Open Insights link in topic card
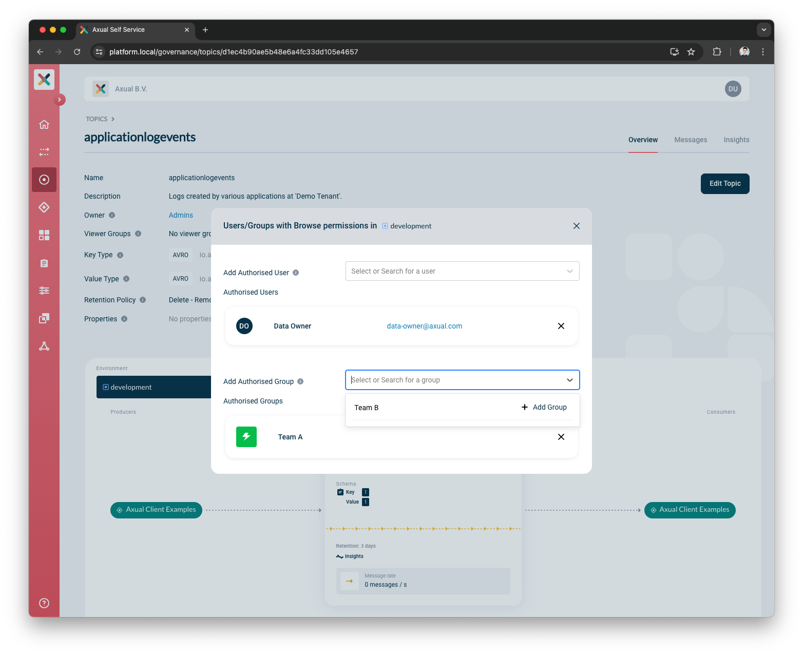Image resolution: width=803 pixels, height=655 pixels. pyautogui.click(x=350, y=556)
